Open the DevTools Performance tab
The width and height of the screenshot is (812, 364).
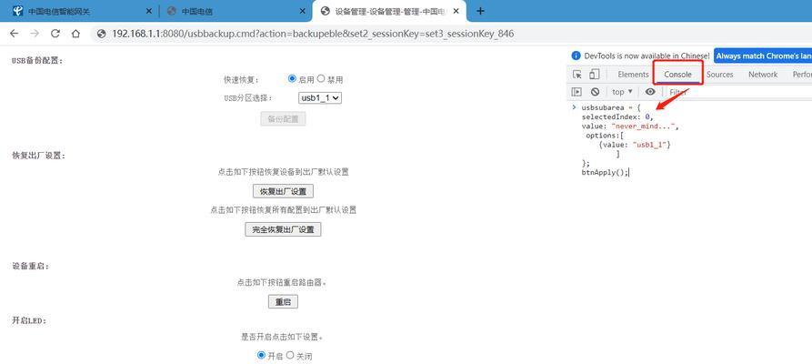click(802, 75)
